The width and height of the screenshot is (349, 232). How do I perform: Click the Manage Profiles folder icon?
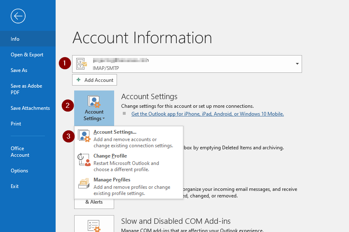point(84,183)
